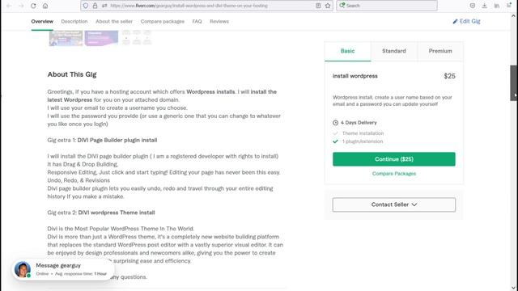Go to Compare packages section tab
518x291 pixels.
pos(163,22)
